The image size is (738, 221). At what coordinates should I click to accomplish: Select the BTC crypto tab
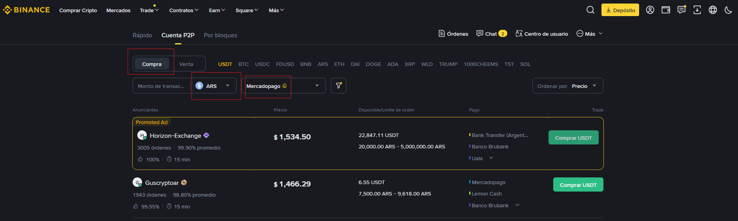click(x=244, y=64)
